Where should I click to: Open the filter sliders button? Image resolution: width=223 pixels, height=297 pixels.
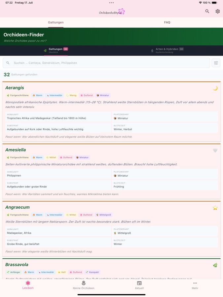click(216, 63)
